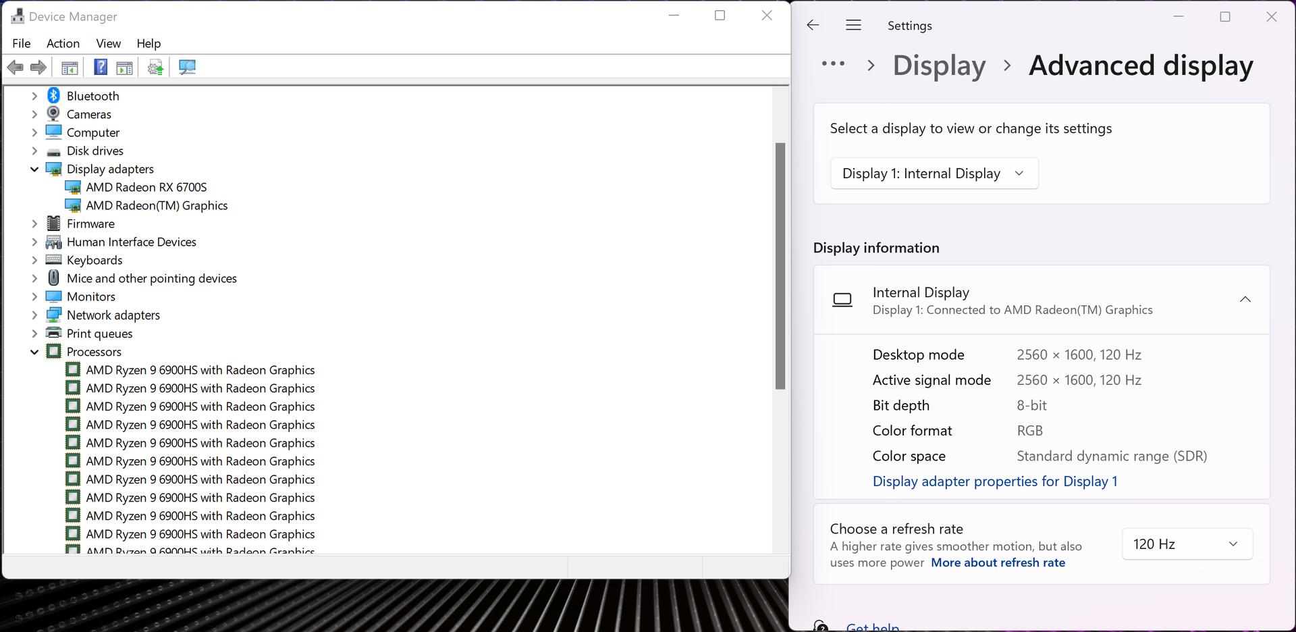Open Display adapter properties for Display 1
This screenshot has height=632, width=1296.
pos(995,481)
